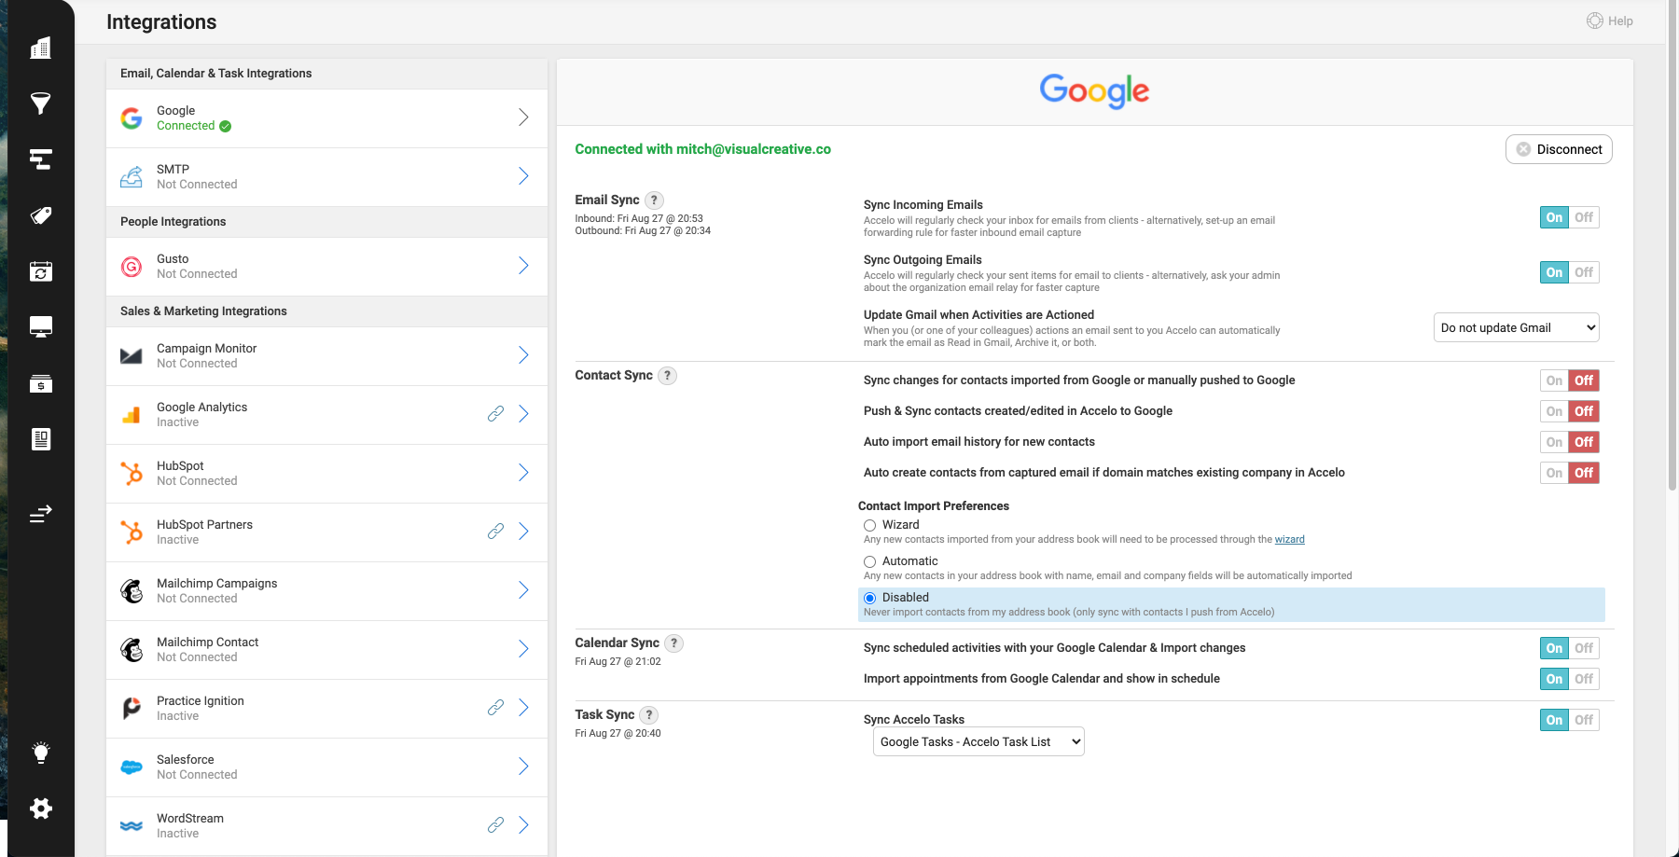Toggle Sync Accelo Tasks switch
1679x857 pixels.
[x=1569, y=720]
